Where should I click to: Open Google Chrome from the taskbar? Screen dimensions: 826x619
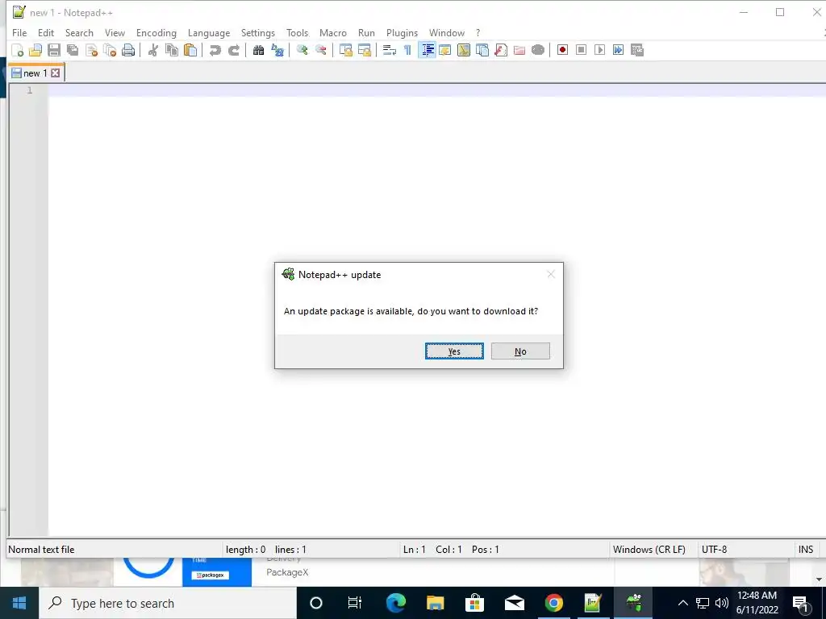[x=553, y=603]
